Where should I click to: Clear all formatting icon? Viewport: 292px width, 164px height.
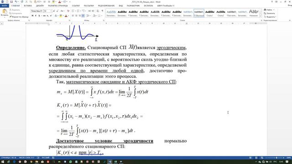[68, 11]
